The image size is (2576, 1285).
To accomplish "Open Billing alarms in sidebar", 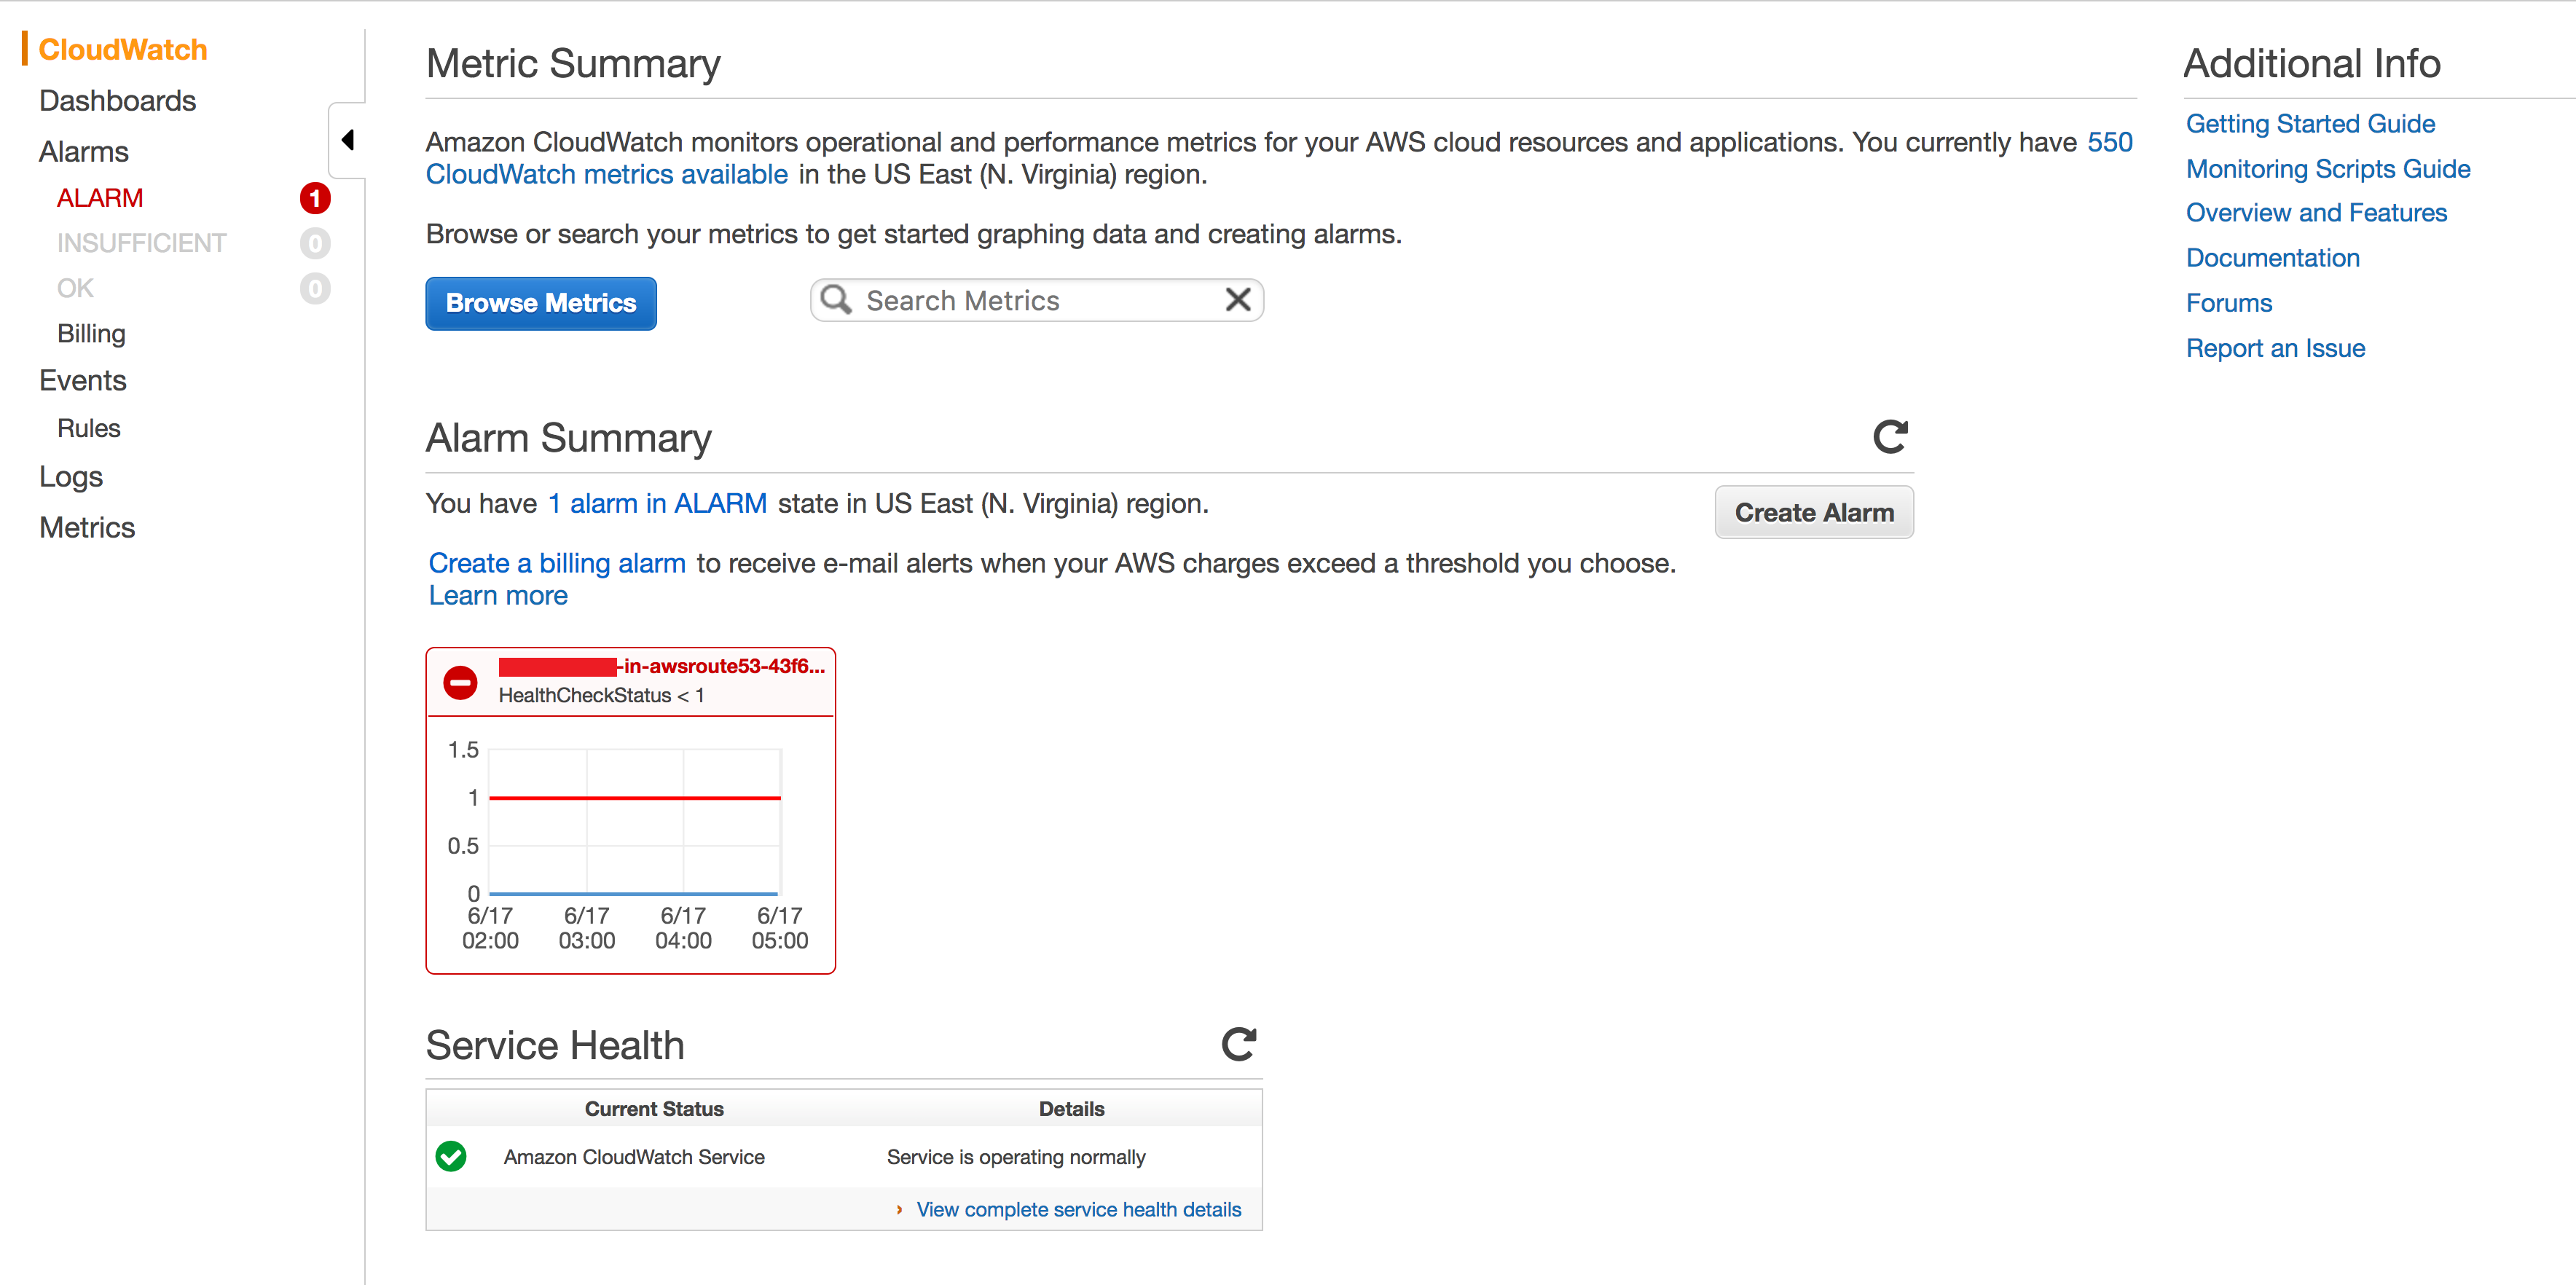I will tap(91, 334).
